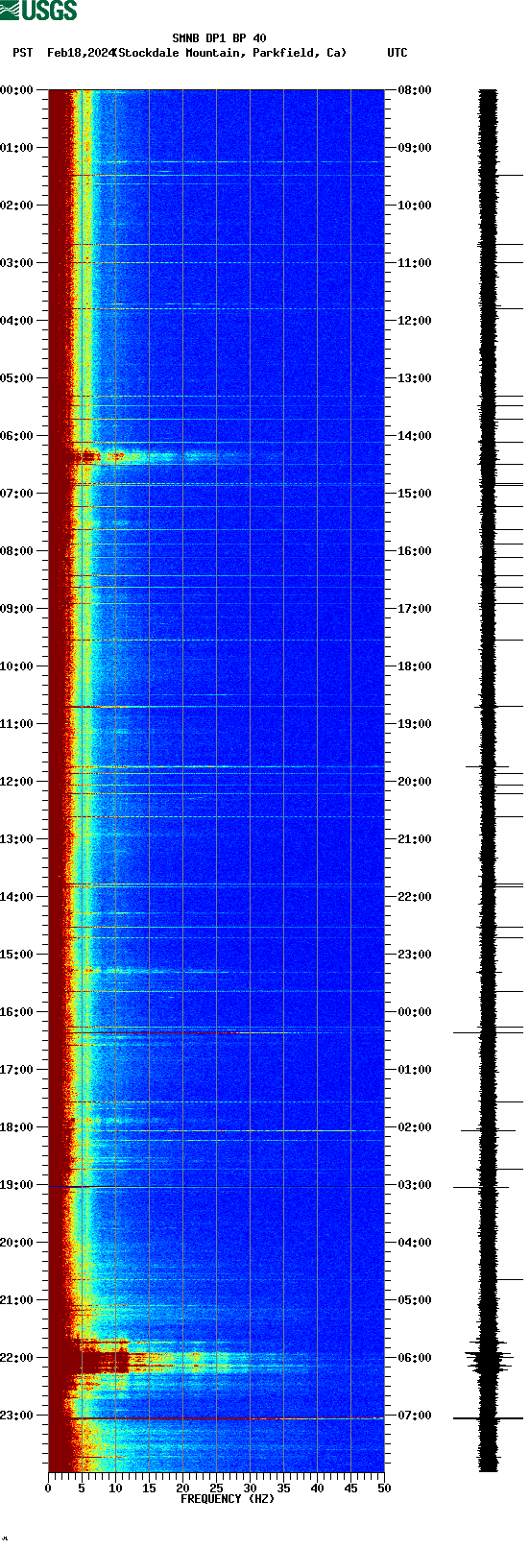Click the 0 Hz frequency tick label

(48, 1489)
